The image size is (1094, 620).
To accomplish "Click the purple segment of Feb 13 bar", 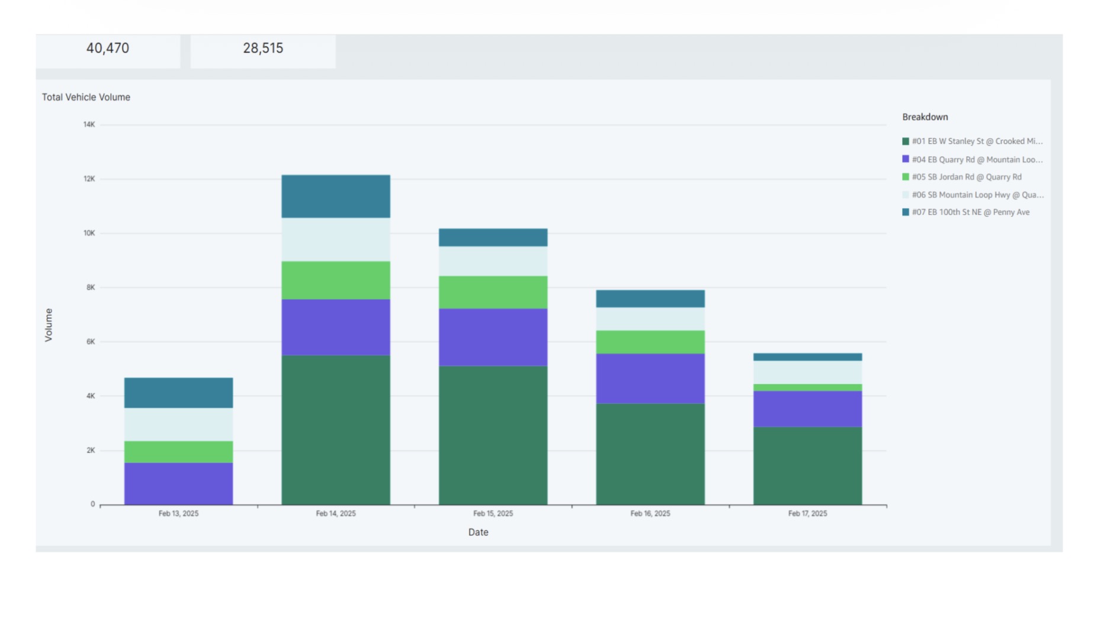I will tap(178, 483).
